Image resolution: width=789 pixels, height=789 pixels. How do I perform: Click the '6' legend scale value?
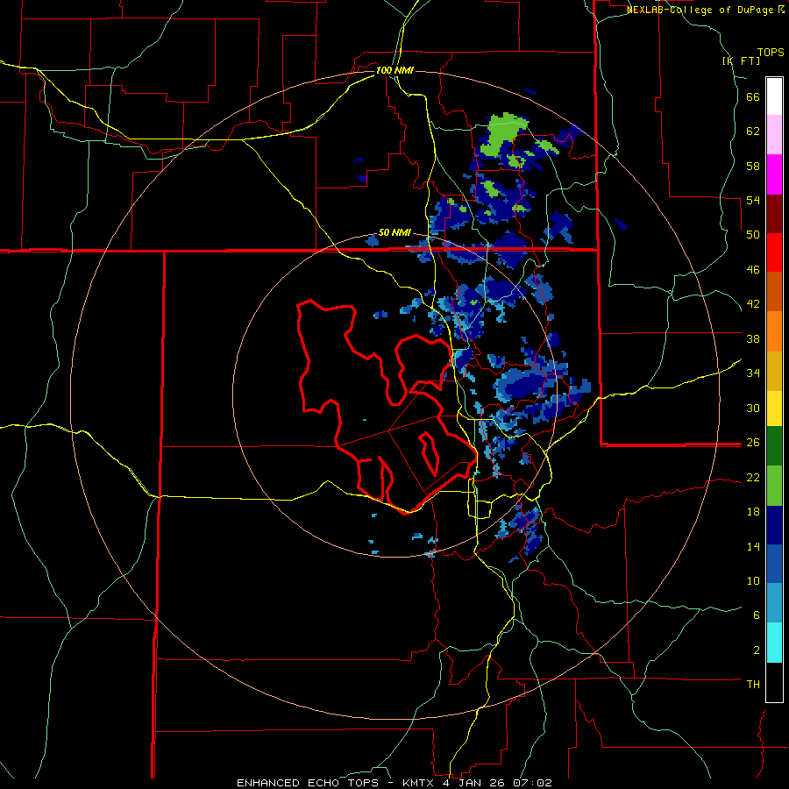[x=757, y=615]
